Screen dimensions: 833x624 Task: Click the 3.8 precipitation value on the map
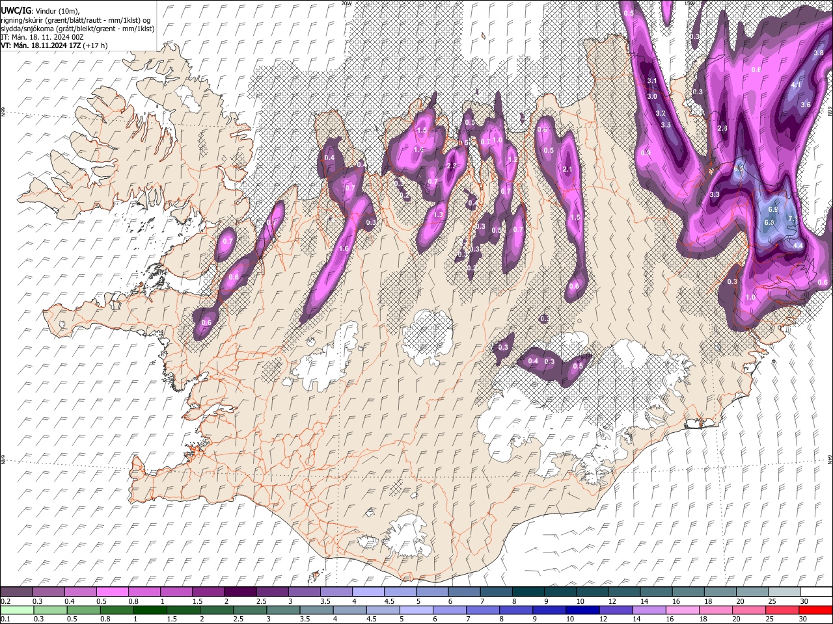pos(819,53)
